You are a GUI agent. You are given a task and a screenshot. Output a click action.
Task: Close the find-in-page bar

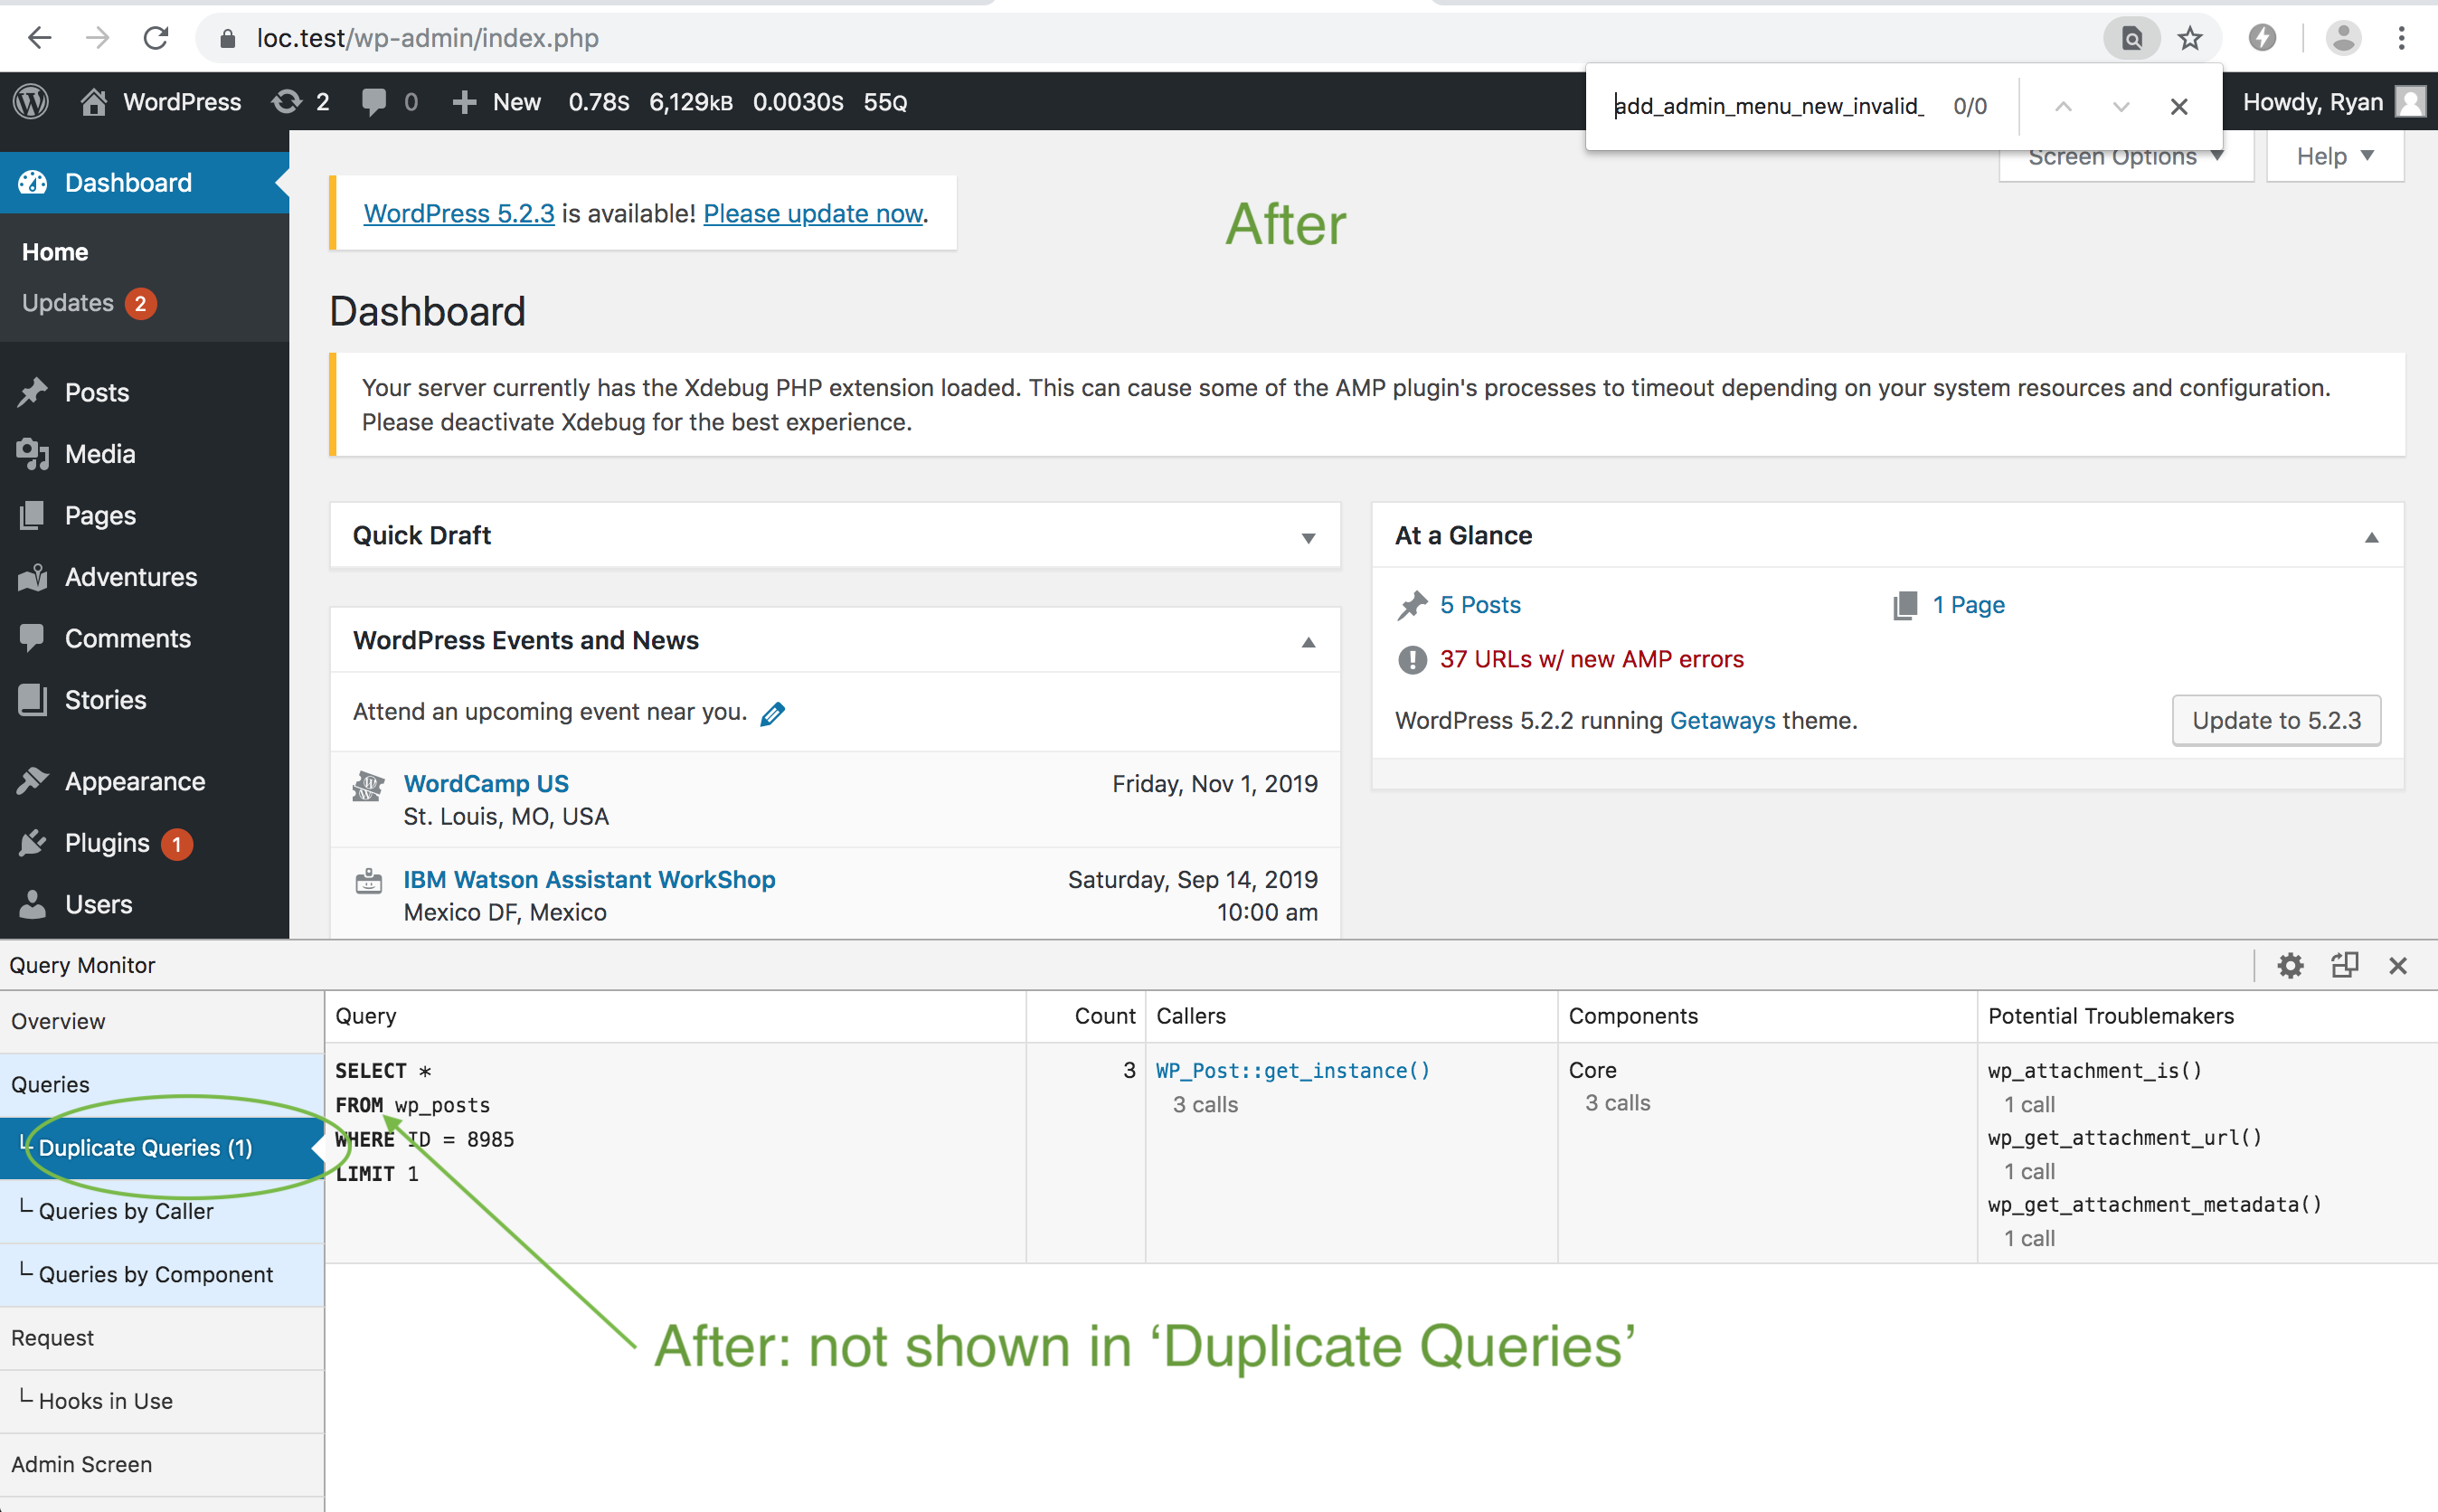(x=2179, y=106)
